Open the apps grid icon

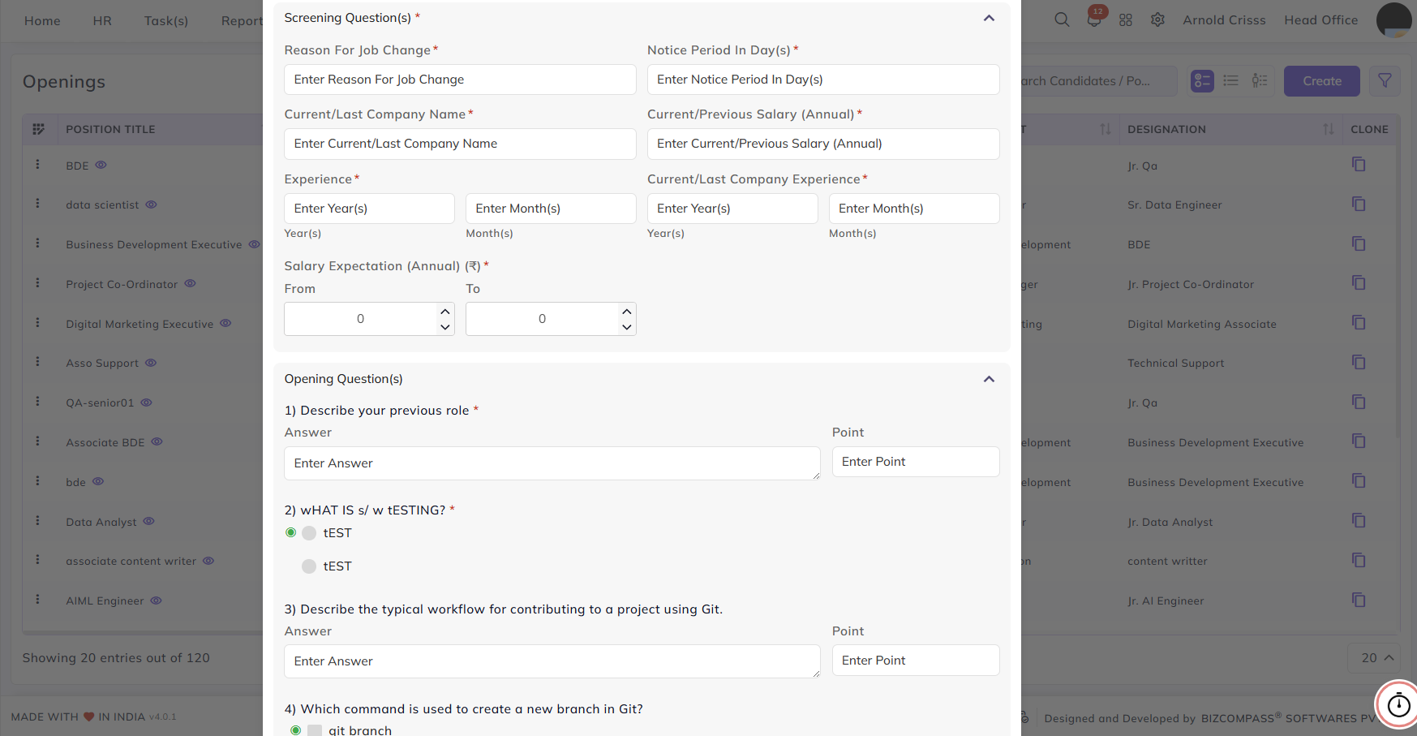[x=1126, y=19]
